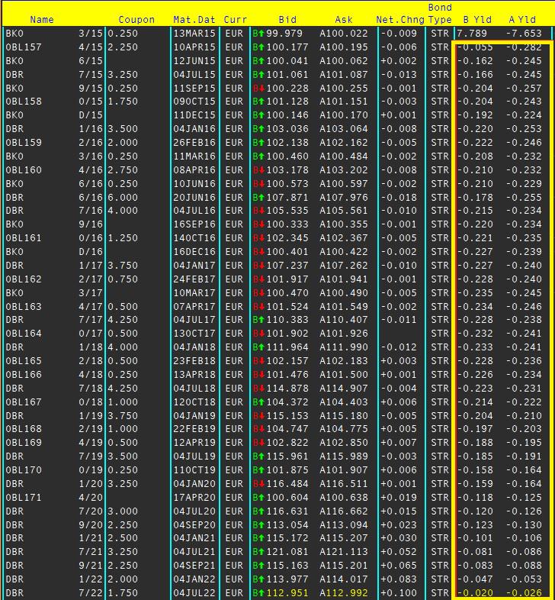This screenshot has width=555, height=600.
Task: Click the ask price A100.022
Action: click(x=344, y=34)
